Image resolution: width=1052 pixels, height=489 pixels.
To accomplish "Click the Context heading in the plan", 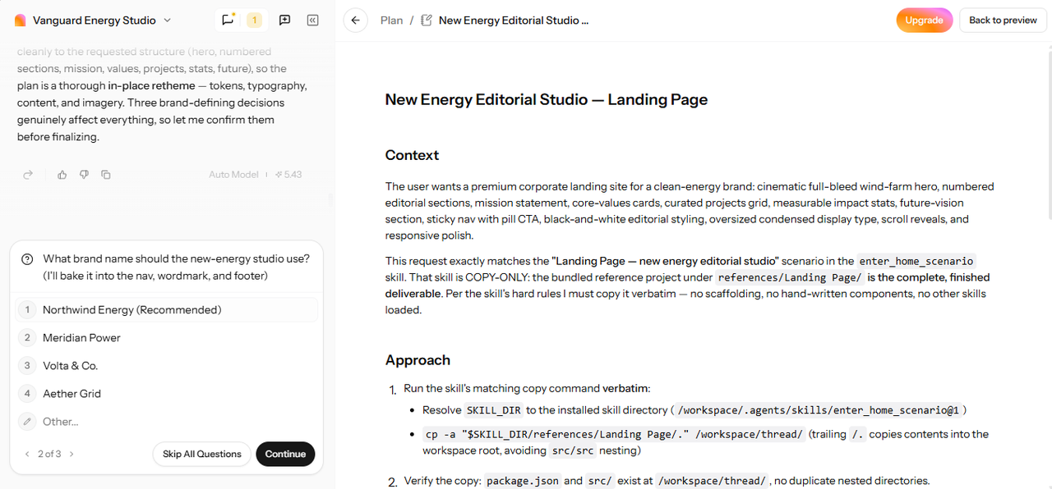I will (412, 155).
